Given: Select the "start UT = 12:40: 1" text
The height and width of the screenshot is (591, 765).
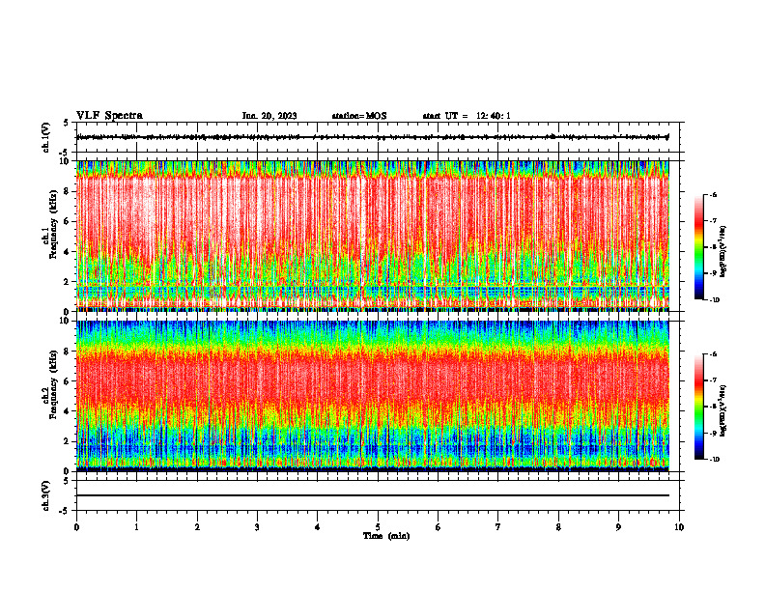Looking at the screenshot, I should point(467,116).
